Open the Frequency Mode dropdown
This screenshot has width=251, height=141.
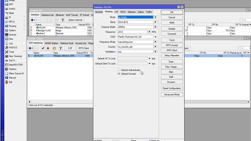[155, 42]
